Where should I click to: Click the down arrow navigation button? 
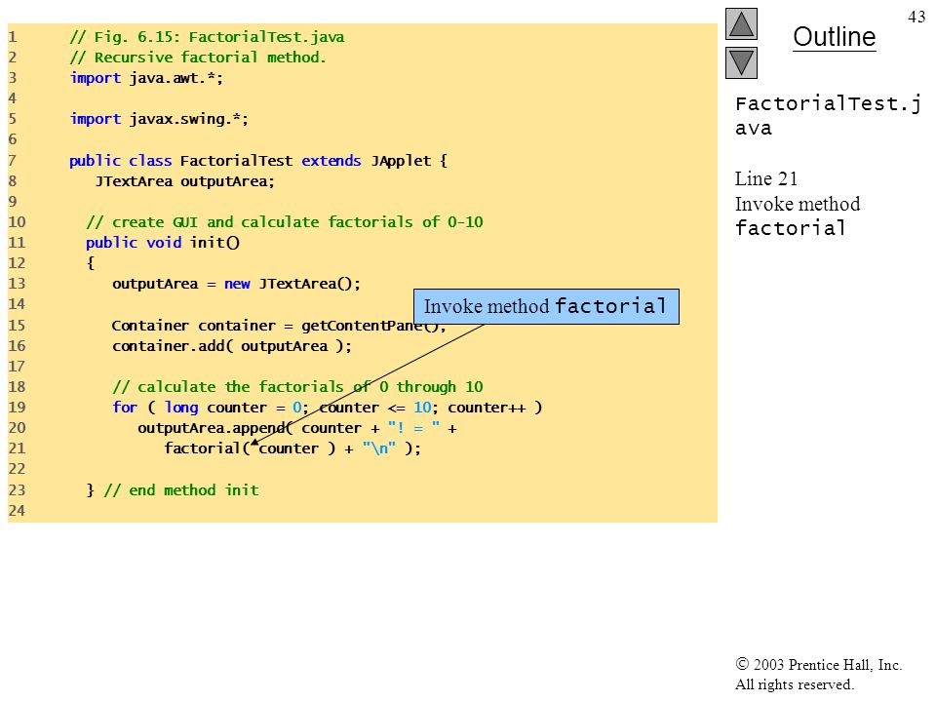(x=741, y=62)
